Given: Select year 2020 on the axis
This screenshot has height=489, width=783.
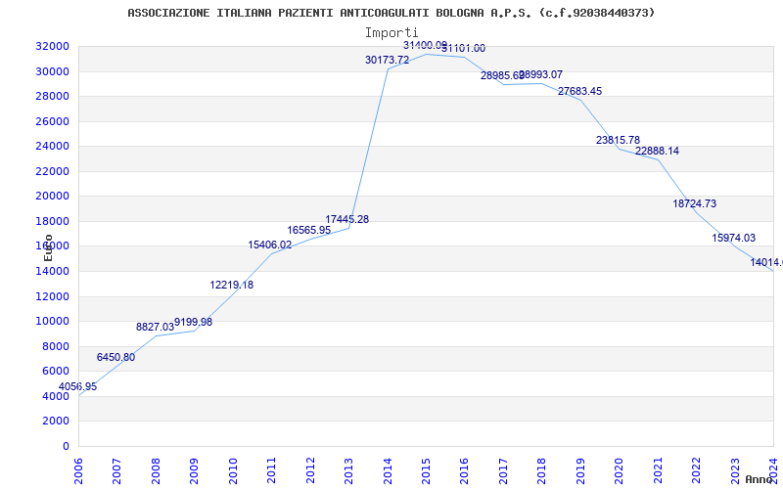Looking at the screenshot, I should coord(620,469).
